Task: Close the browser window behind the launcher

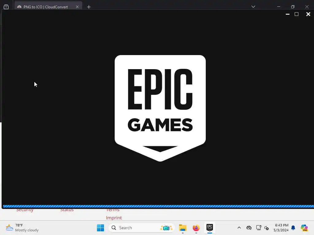Action: (307, 7)
